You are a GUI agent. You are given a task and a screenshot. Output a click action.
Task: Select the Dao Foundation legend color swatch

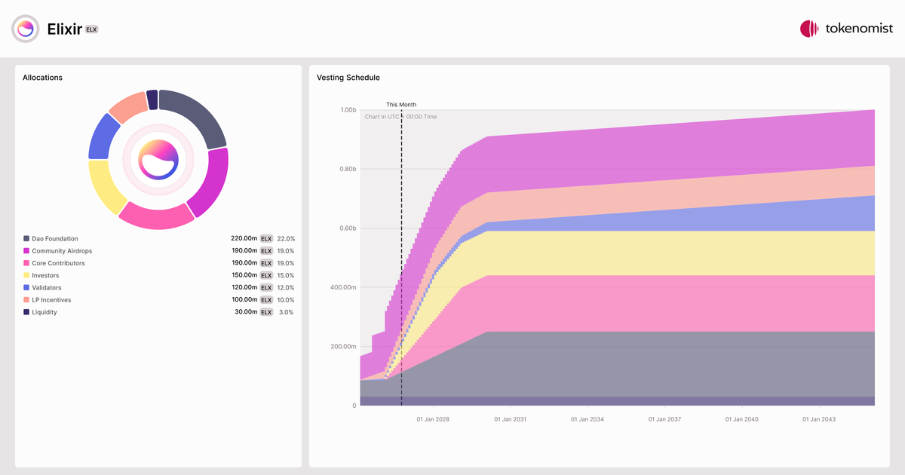pos(26,239)
